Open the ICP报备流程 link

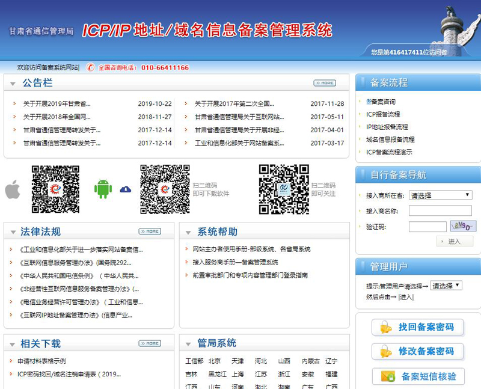click(x=383, y=114)
